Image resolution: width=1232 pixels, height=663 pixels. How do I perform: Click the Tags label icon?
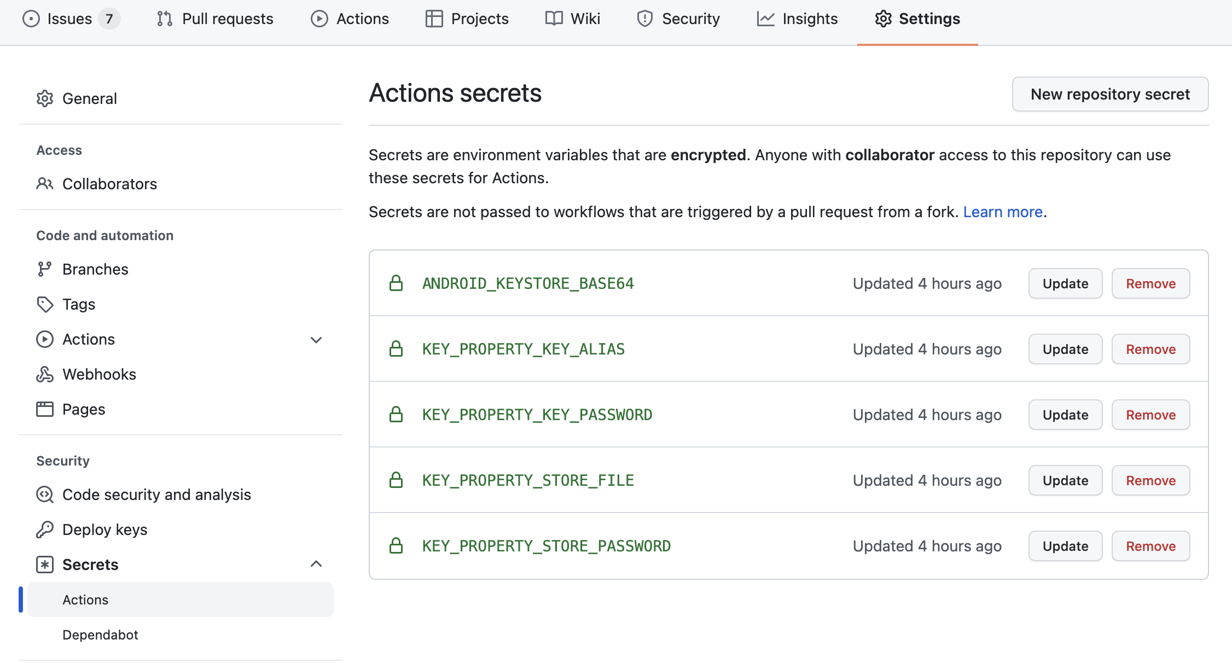pos(45,304)
